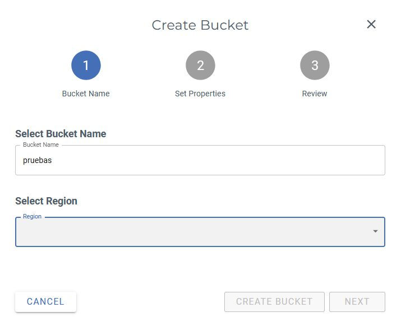
Task: Open the empty Region select box
Action: tap(191, 232)
